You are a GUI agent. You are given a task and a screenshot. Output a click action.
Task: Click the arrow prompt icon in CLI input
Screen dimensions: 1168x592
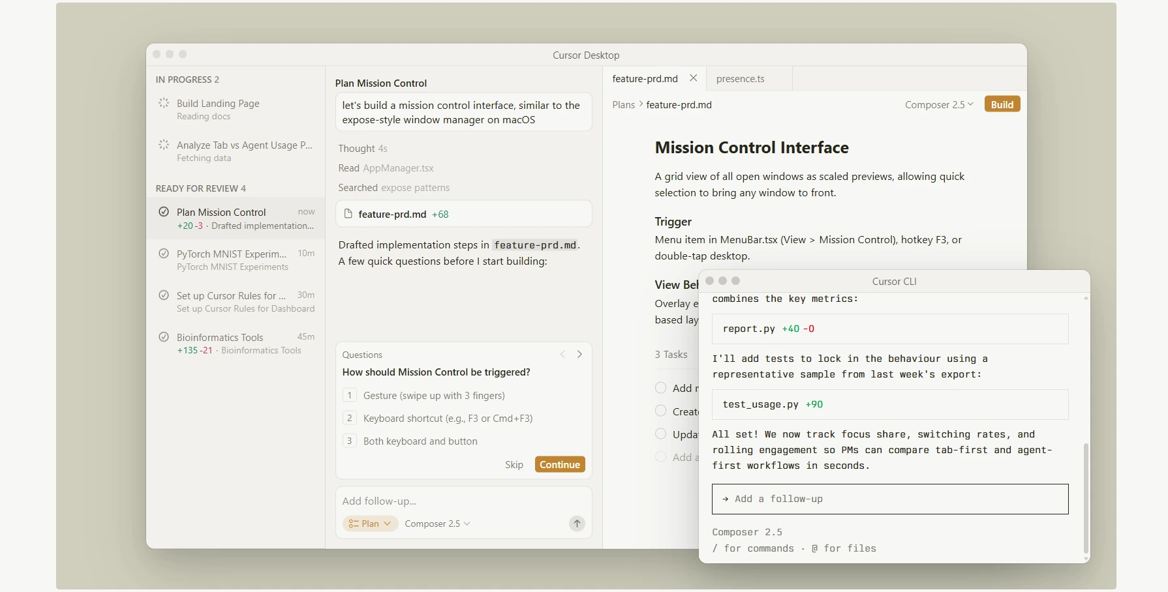pyautogui.click(x=725, y=499)
